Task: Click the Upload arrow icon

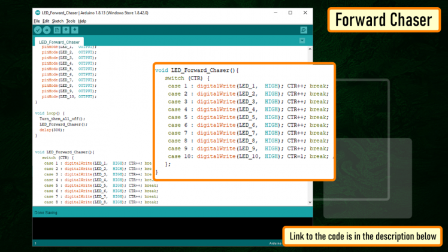Action: (x=47, y=30)
